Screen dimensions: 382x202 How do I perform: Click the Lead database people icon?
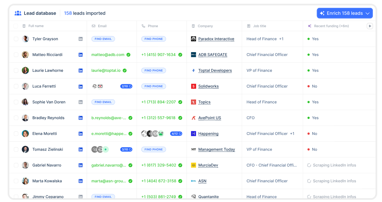click(18, 13)
